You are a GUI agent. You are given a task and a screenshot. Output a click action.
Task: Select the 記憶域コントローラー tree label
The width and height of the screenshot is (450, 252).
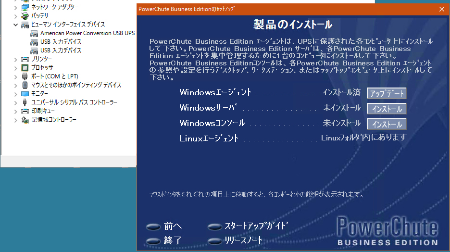(x=54, y=120)
